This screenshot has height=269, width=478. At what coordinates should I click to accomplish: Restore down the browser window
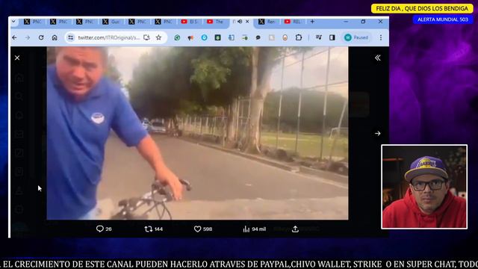coord(363,22)
